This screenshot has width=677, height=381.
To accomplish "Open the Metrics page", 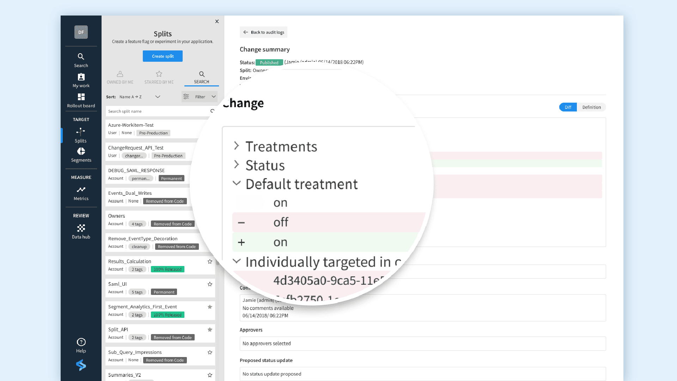I will pyautogui.click(x=81, y=193).
